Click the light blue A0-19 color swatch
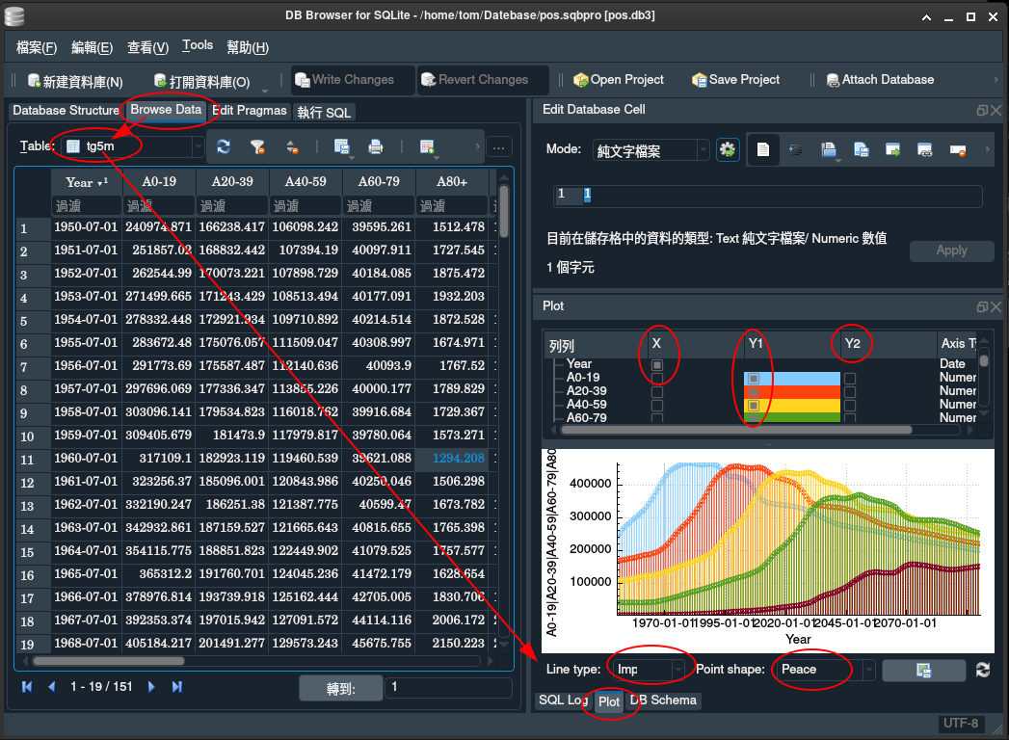The height and width of the screenshot is (740, 1009). click(792, 379)
